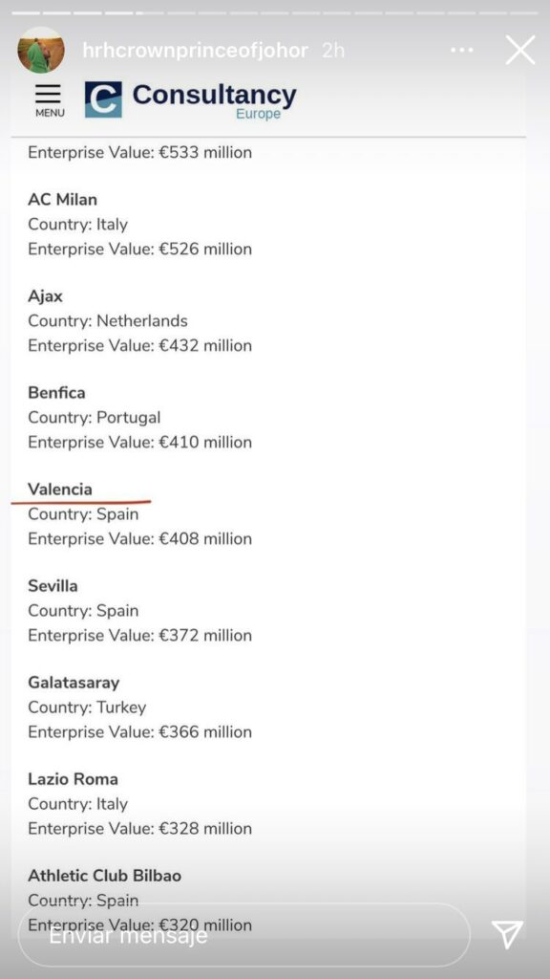Click the Consultancy 'C' logo icon
Image resolution: width=550 pixels, height=979 pixels.
point(103,99)
